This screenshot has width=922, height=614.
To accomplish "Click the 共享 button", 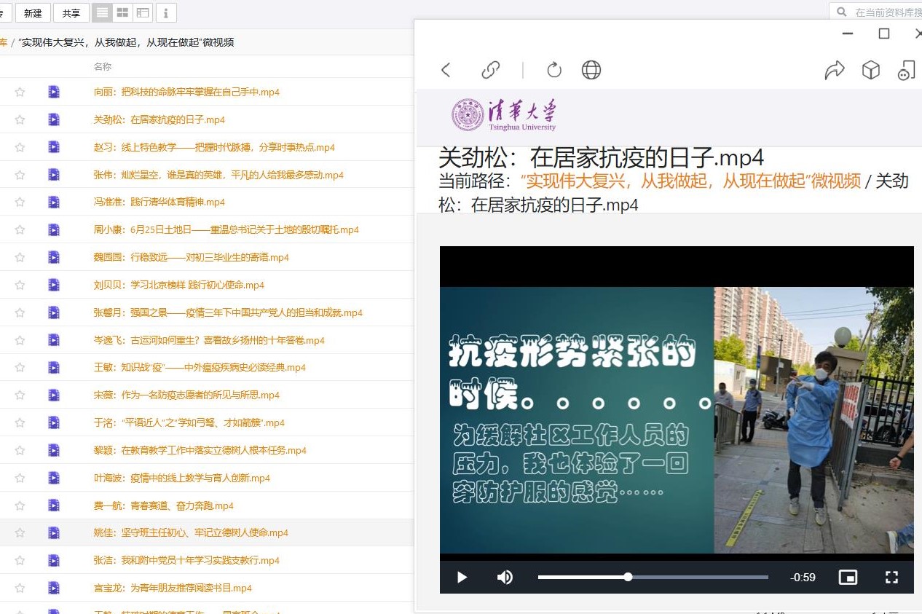I will tap(71, 13).
